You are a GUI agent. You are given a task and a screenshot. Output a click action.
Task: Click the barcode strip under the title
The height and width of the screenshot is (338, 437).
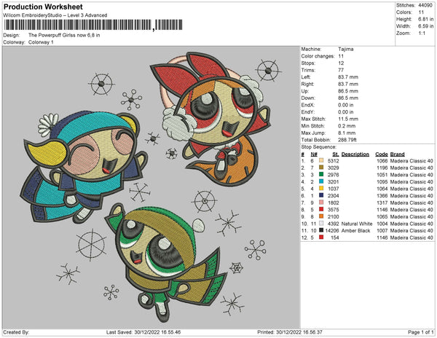click(x=93, y=25)
